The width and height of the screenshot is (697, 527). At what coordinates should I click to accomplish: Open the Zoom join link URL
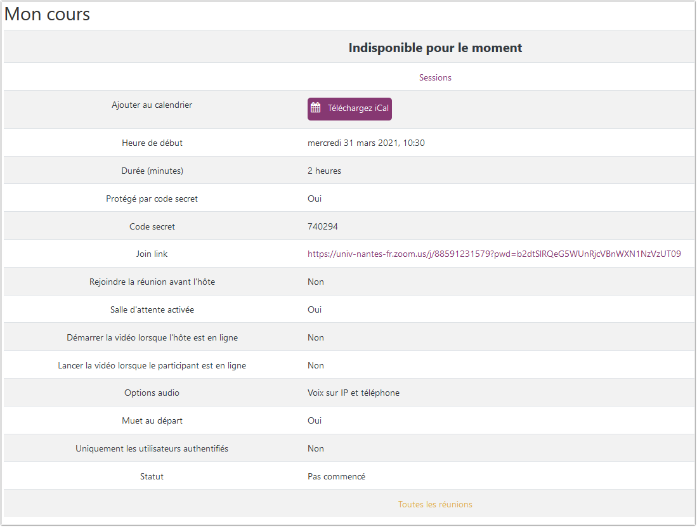(x=494, y=254)
